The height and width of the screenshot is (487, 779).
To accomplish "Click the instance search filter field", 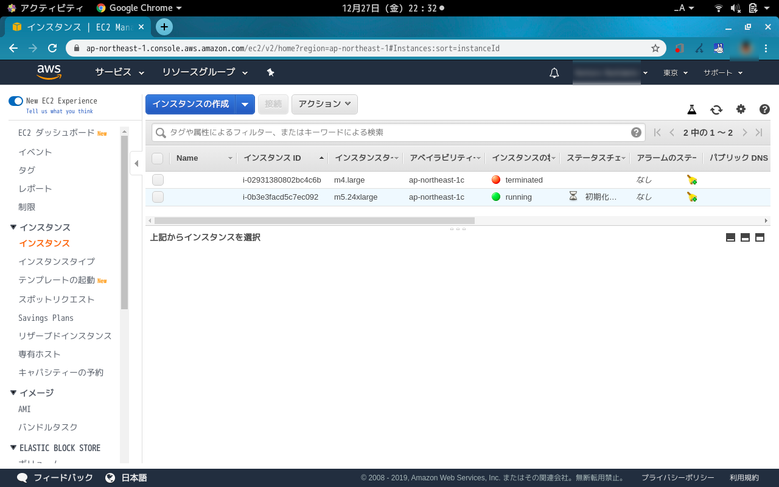I will 398,132.
